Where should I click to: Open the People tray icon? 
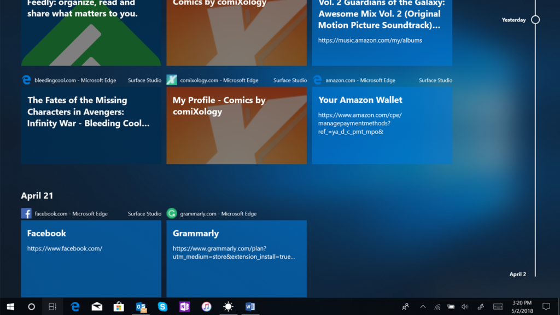tap(405, 306)
